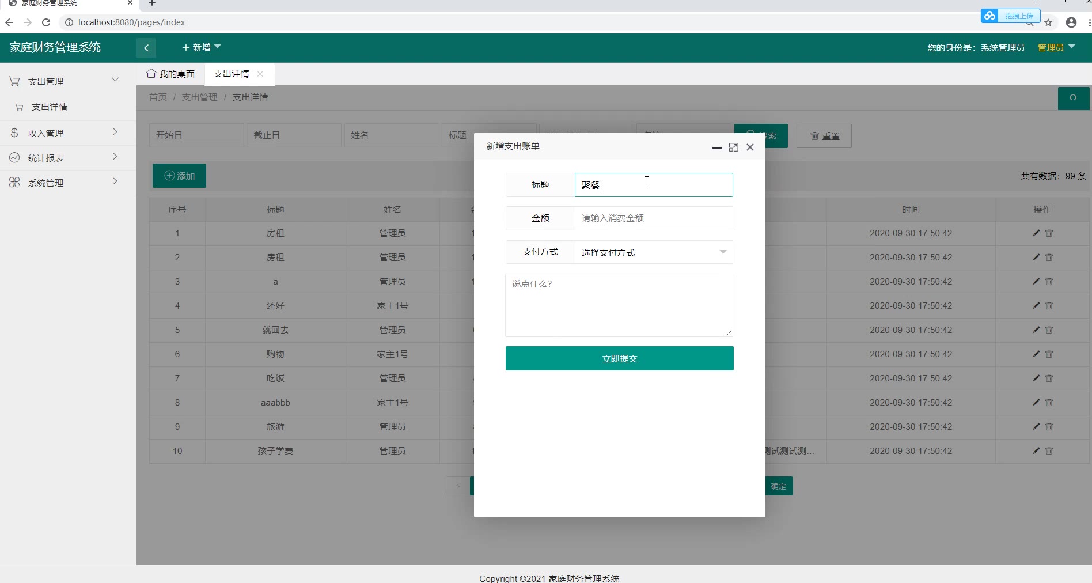Image resolution: width=1092 pixels, height=583 pixels.
Task: Delete the 购物 row with trash icon
Action: [1049, 354]
